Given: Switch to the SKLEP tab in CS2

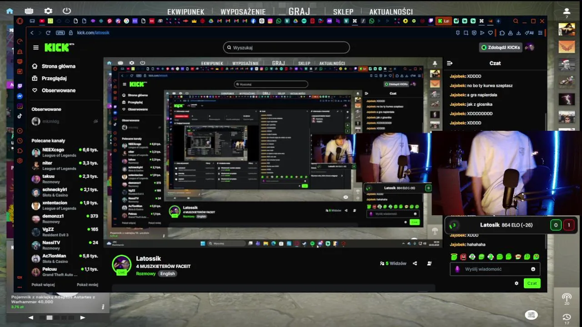Looking at the screenshot, I should [x=343, y=12].
